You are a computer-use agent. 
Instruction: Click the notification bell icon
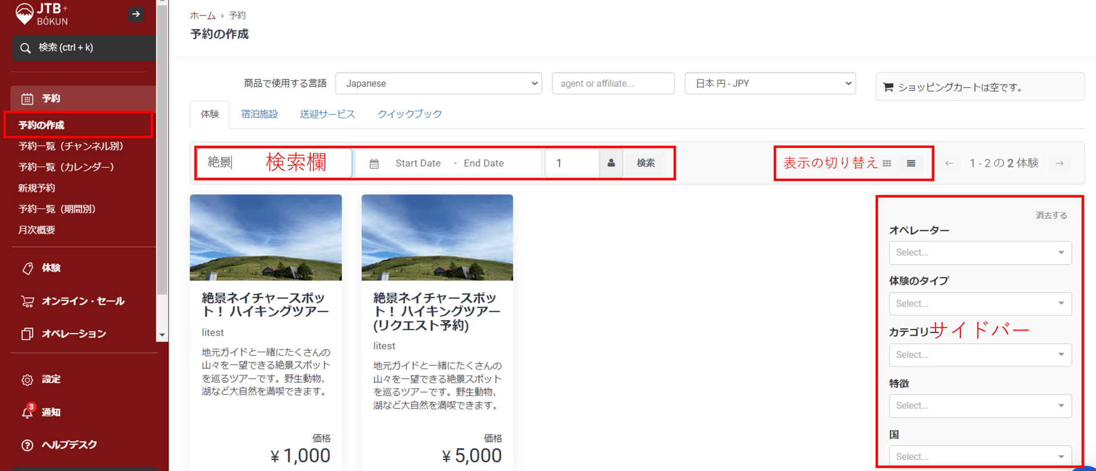27,412
